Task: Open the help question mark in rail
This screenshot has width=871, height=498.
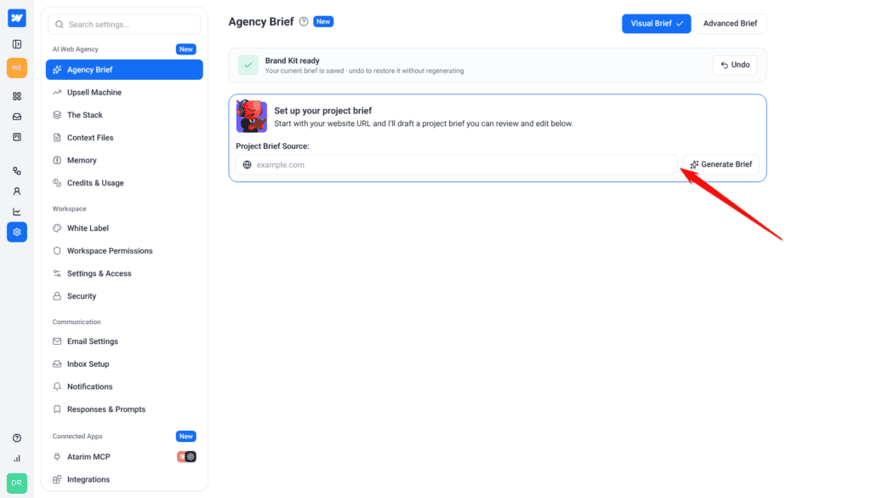Action: (17, 438)
